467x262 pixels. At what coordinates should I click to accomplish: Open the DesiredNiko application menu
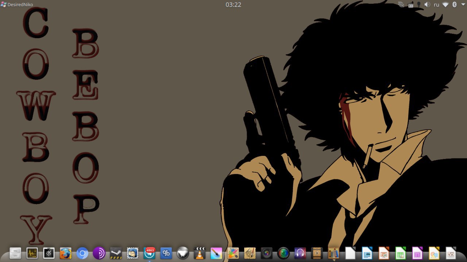pos(16,4)
